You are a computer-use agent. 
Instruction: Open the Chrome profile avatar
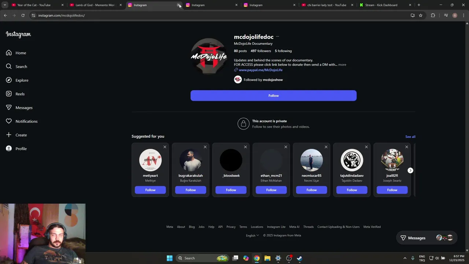[x=455, y=15]
